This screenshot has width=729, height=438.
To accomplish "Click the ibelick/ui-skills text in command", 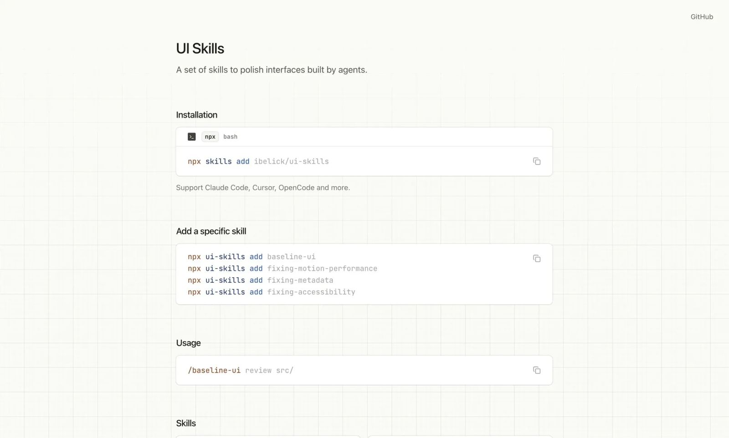I will tap(291, 161).
